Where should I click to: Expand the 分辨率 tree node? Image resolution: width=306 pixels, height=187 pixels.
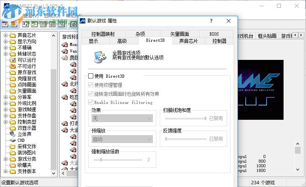click(x=5, y=97)
